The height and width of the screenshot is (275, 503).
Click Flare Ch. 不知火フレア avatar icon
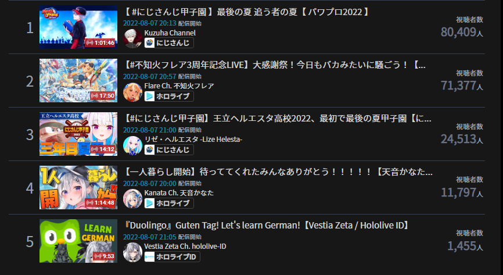pos(132,92)
